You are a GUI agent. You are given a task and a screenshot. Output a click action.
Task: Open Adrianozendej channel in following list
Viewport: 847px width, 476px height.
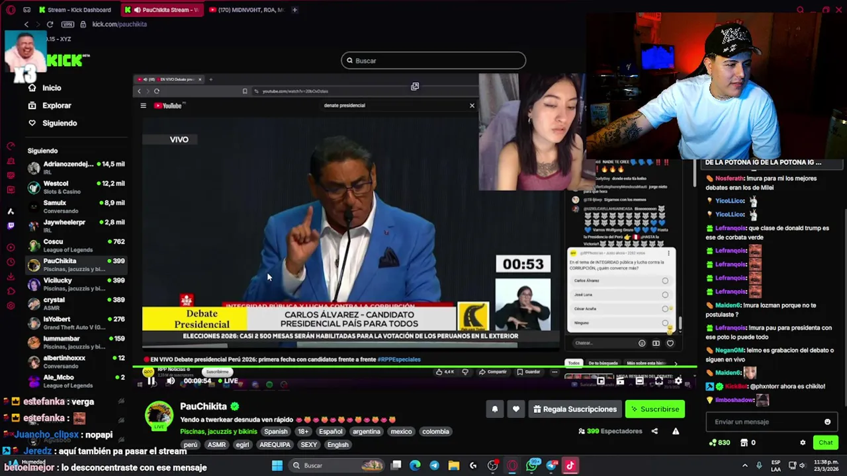click(x=76, y=168)
